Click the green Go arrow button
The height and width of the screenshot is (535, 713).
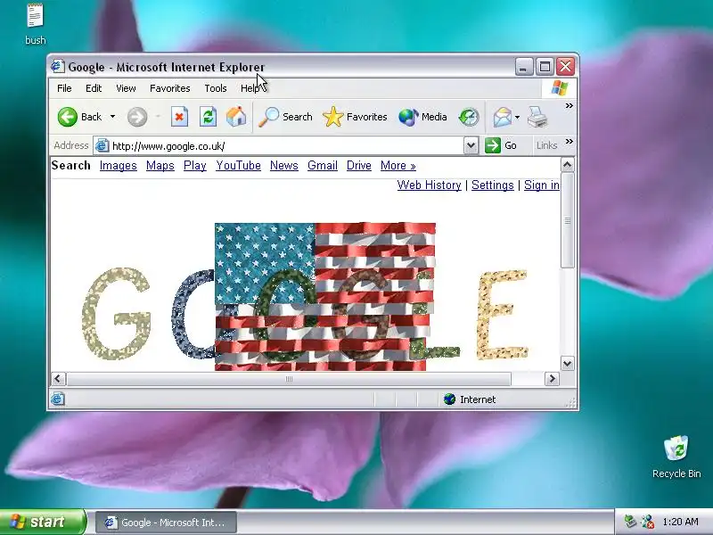tap(493, 145)
